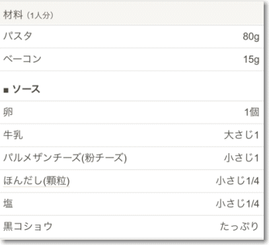Click the 黒コショウ ingredient name

pos(28,227)
